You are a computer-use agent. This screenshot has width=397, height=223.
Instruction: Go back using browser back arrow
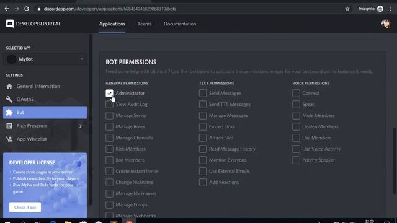pos(7,9)
